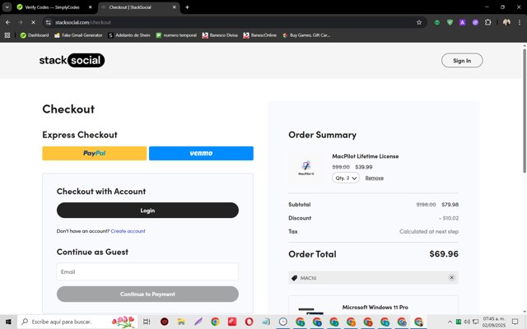Open the Adelanto de Shein bookmark
Image resolution: width=527 pixels, height=329 pixels.
point(129,35)
